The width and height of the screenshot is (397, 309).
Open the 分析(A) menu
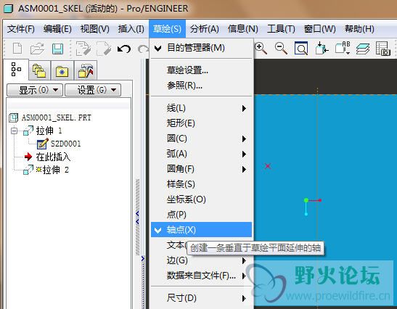[205, 29]
